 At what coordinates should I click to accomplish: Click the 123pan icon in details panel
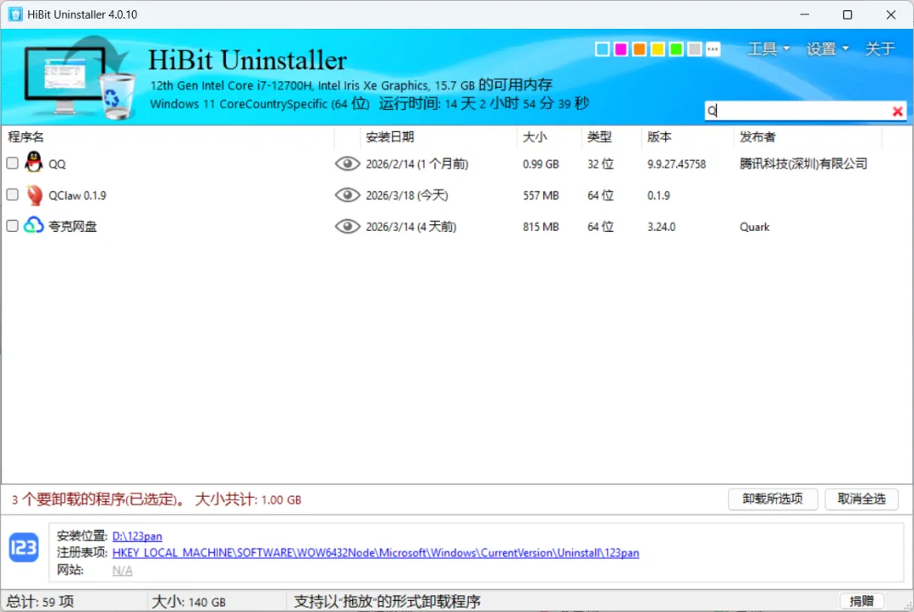pyautogui.click(x=24, y=548)
